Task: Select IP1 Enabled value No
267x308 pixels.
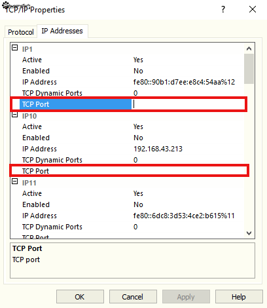Action: coord(138,71)
